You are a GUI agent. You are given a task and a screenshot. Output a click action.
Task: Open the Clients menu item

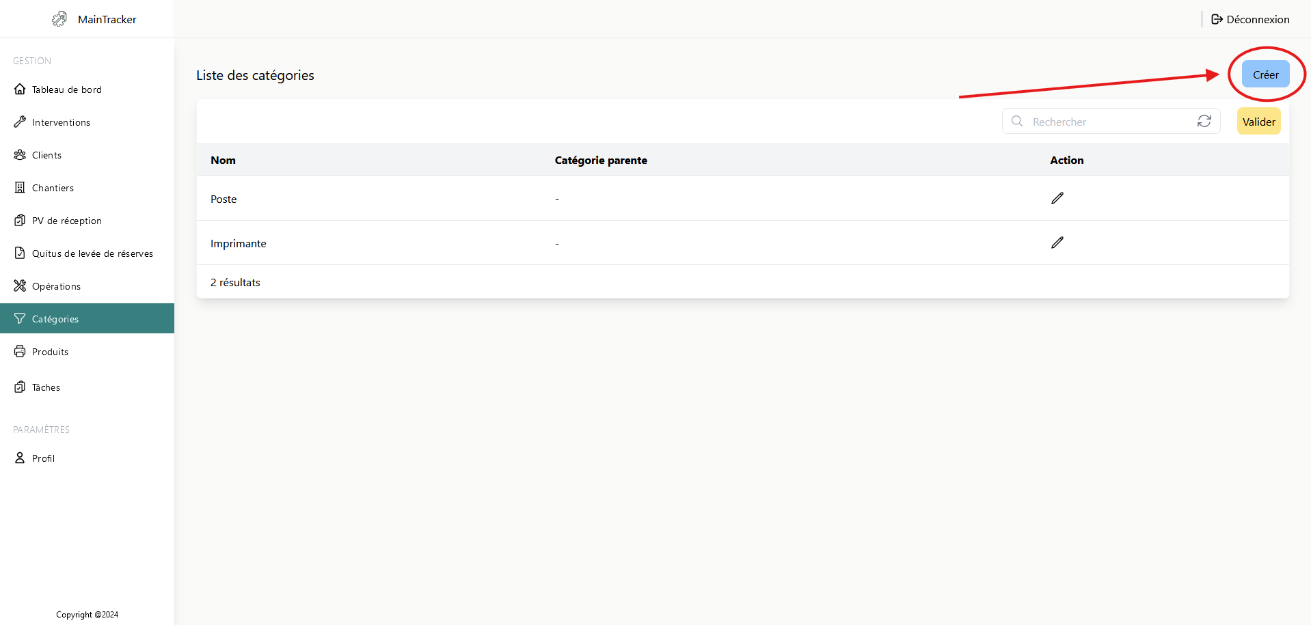pos(46,155)
